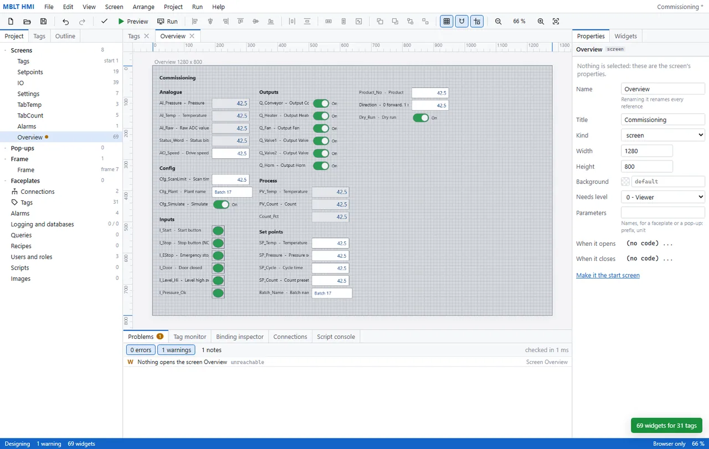Zoom in with the plus magnifier
709x449 pixels.
pyautogui.click(x=541, y=22)
